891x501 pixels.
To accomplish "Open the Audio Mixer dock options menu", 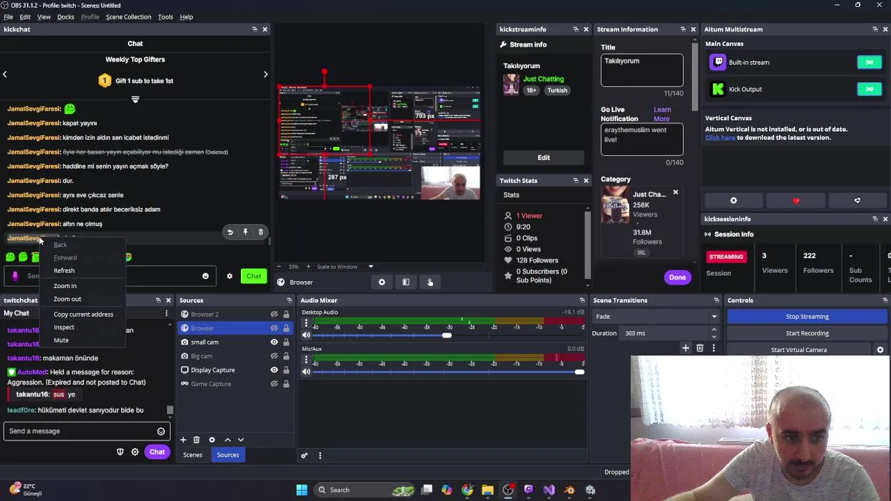I will [320, 456].
